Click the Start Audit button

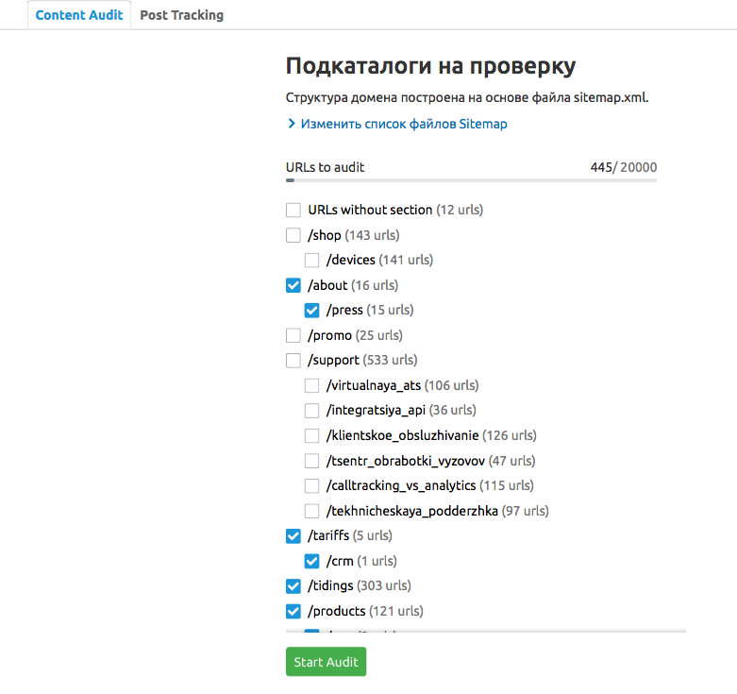[326, 662]
